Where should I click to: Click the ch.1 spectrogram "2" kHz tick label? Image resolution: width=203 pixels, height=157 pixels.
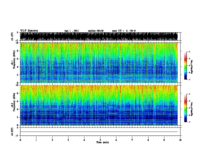[x=18, y=75]
